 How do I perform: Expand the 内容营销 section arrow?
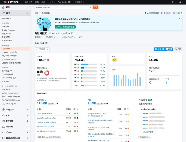tap(28, 127)
